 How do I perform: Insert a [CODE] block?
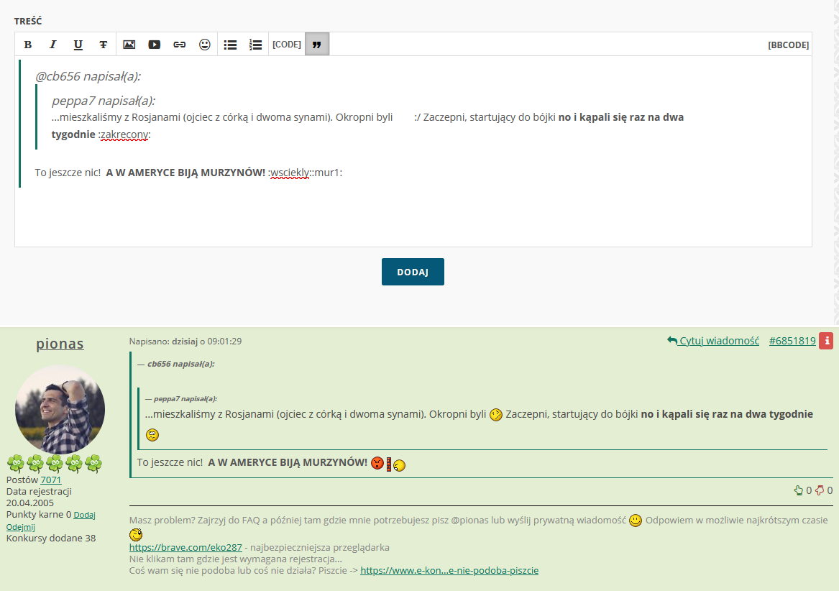point(286,45)
